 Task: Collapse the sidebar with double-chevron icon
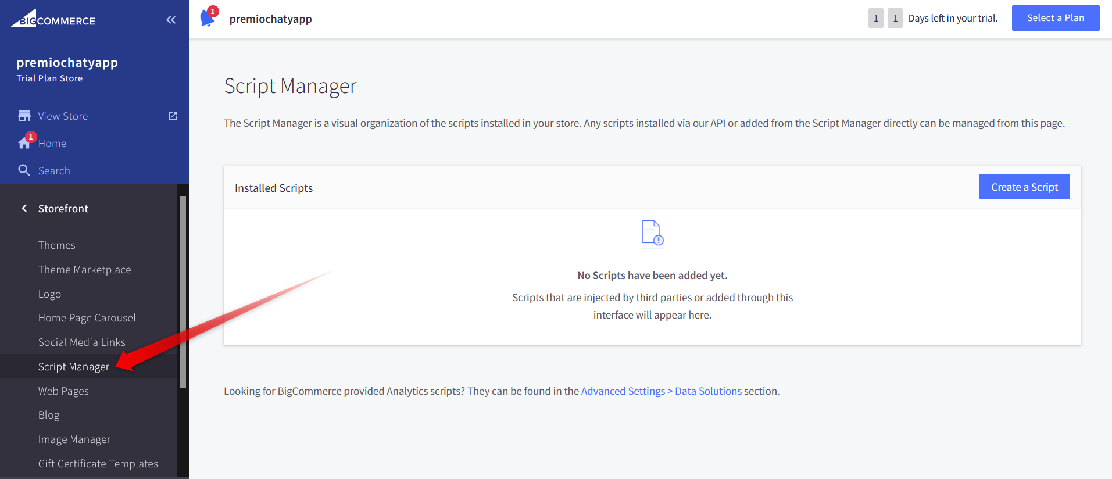(171, 20)
